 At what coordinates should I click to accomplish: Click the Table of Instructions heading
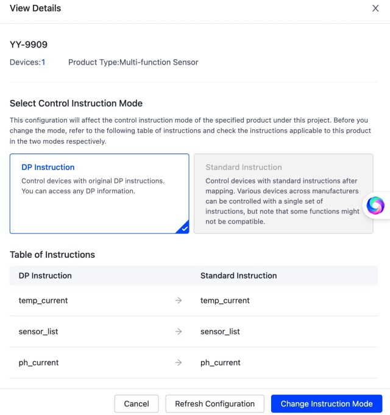(x=52, y=254)
